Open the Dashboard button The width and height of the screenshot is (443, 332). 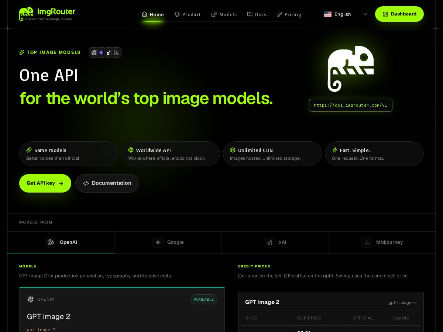pos(399,14)
